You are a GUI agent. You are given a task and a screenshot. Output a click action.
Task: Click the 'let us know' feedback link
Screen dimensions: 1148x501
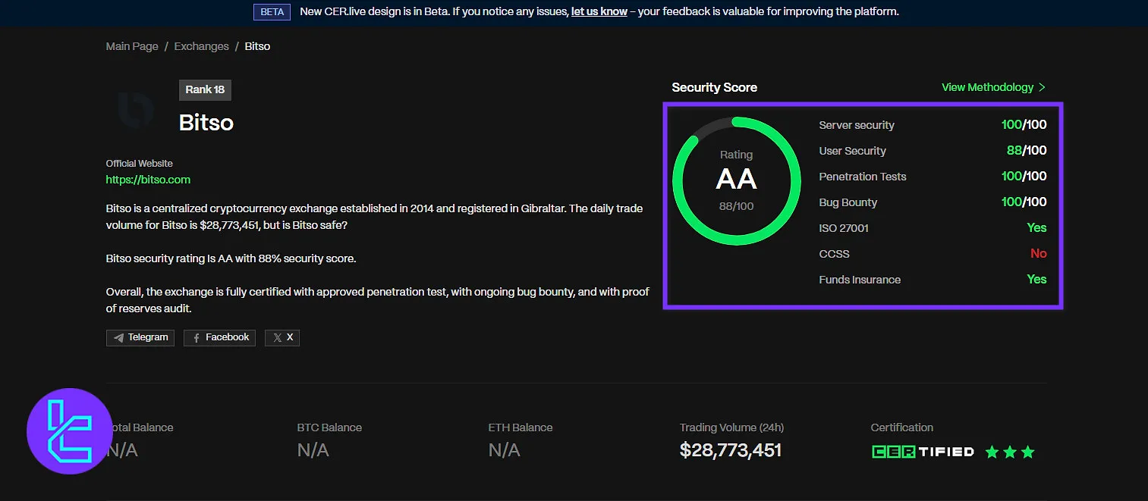(599, 11)
